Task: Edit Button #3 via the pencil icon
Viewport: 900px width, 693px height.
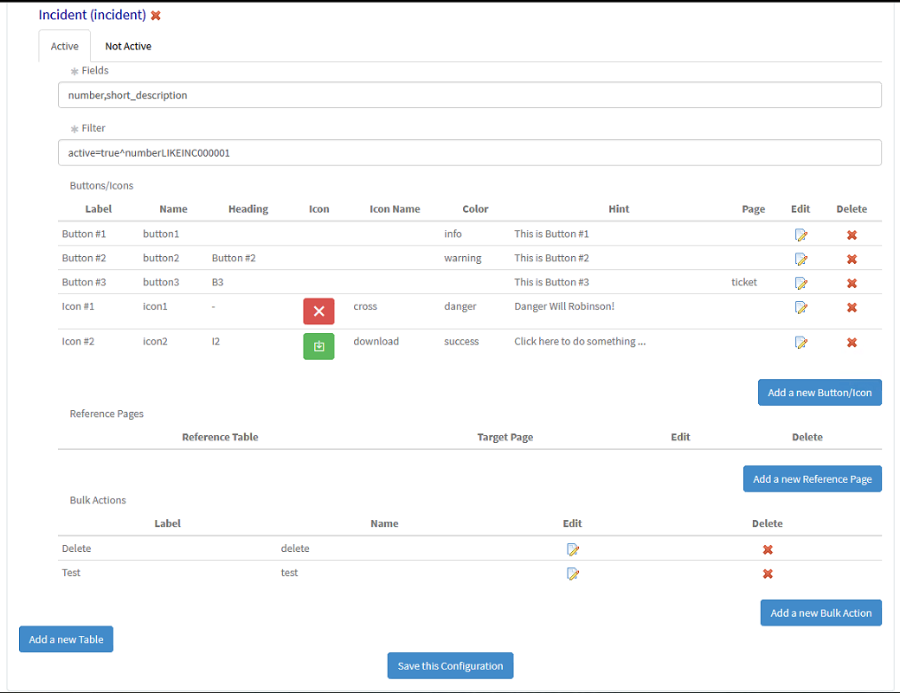Action: pos(801,283)
